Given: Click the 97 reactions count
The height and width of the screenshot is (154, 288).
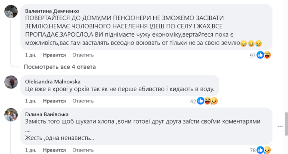Looking at the screenshot, I should (252, 55).
